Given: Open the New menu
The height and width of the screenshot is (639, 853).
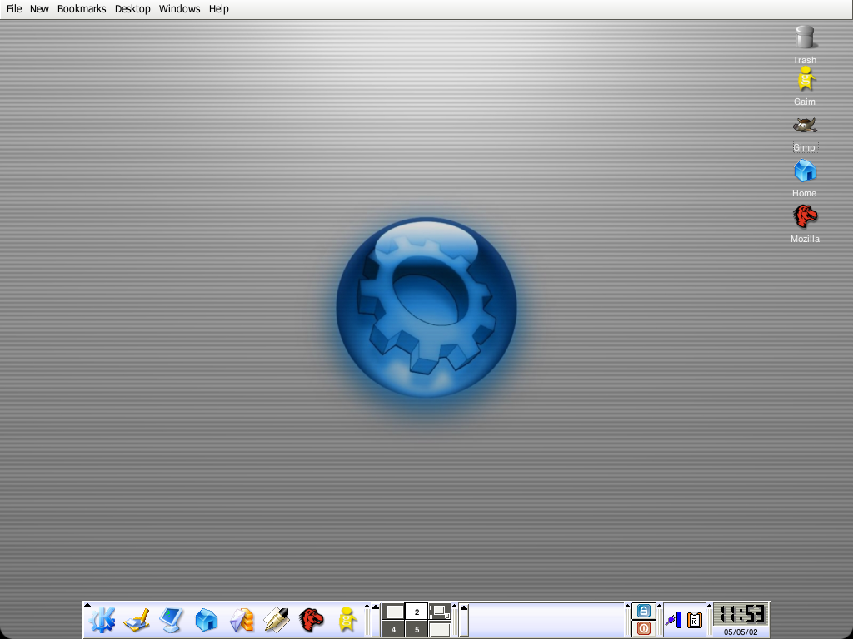Looking at the screenshot, I should pos(39,8).
